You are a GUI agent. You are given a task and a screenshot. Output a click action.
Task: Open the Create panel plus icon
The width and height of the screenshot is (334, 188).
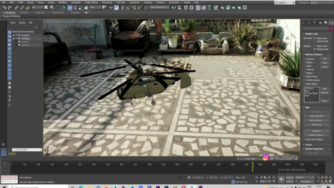point(304,23)
